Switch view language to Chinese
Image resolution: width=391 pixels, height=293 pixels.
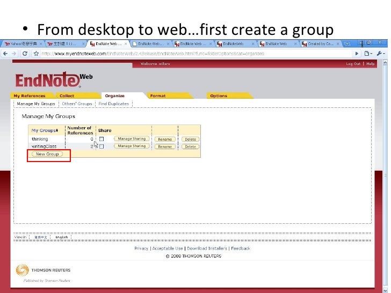click(x=41, y=237)
